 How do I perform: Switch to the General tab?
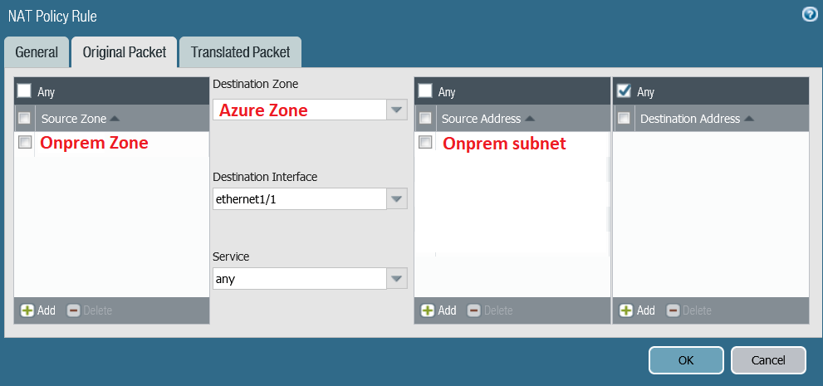coord(37,52)
